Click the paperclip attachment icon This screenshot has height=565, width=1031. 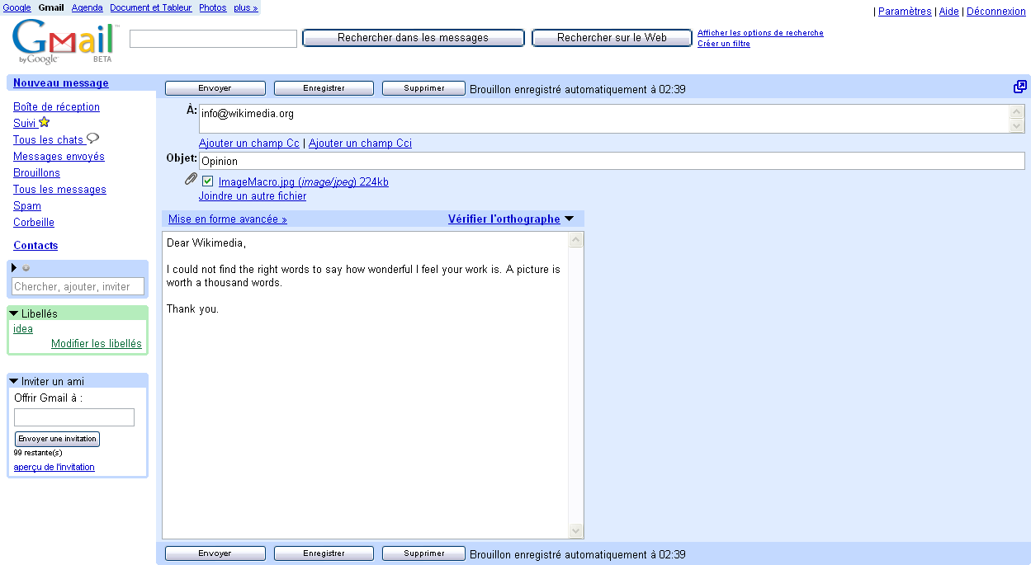(x=191, y=180)
